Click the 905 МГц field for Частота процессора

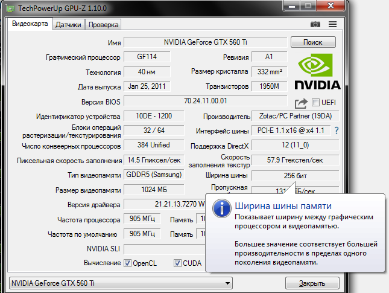pyautogui.click(x=142, y=219)
